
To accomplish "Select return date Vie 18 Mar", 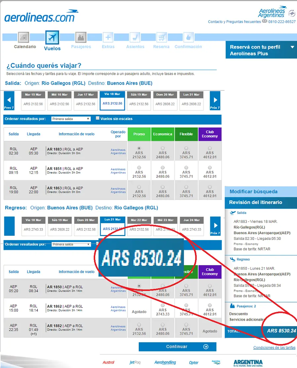I will coord(33,226).
